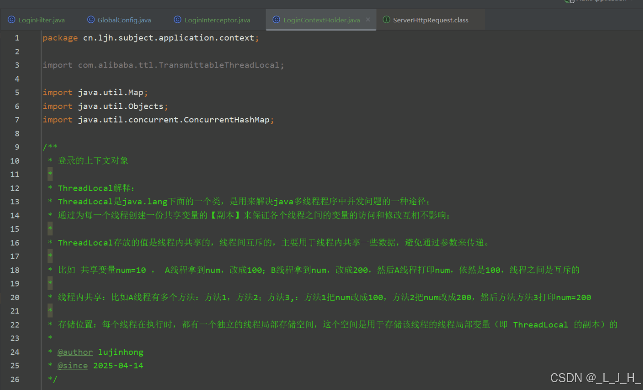The image size is (643, 390).
Task: Click the ServerHttpRequest.class interface icon
Action: pos(387,20)
